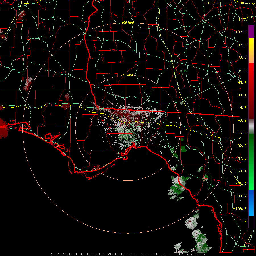Screen dimensions: 256x256
Task: Click the Super-Resolution Base Velocity caption text
Action: (x=129, y=254)
